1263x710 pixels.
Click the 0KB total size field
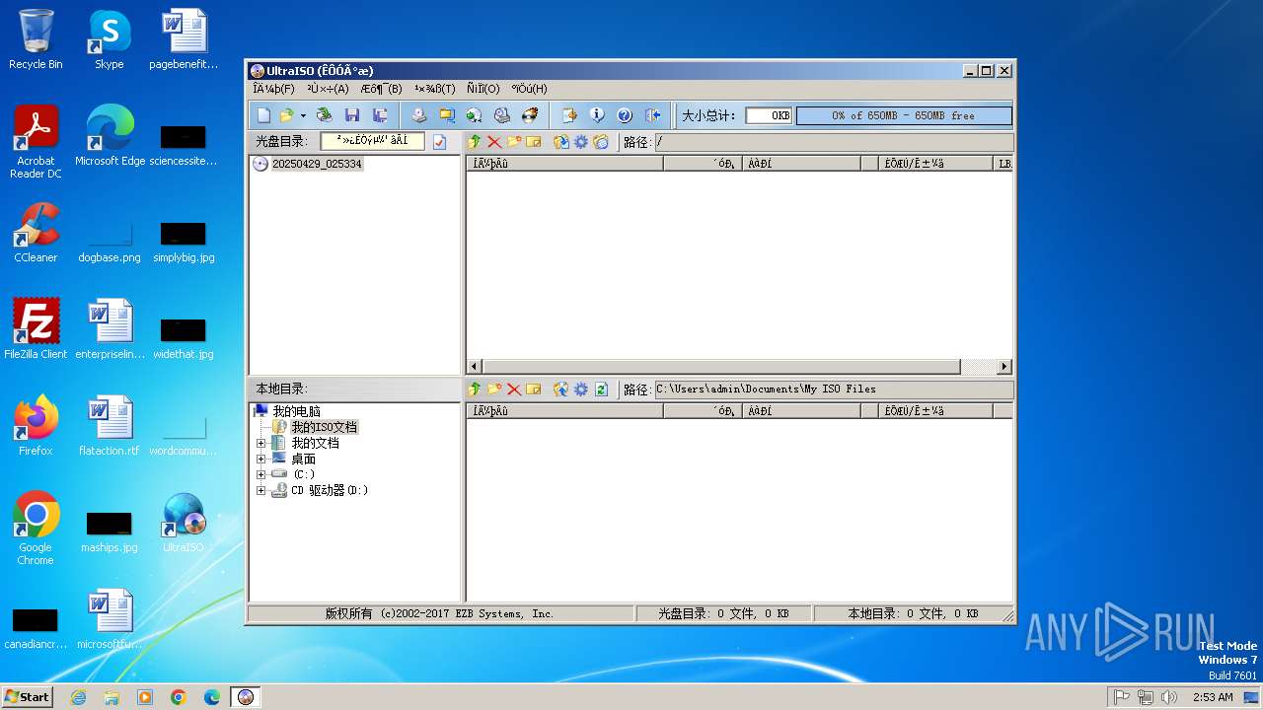pos(769,115)
